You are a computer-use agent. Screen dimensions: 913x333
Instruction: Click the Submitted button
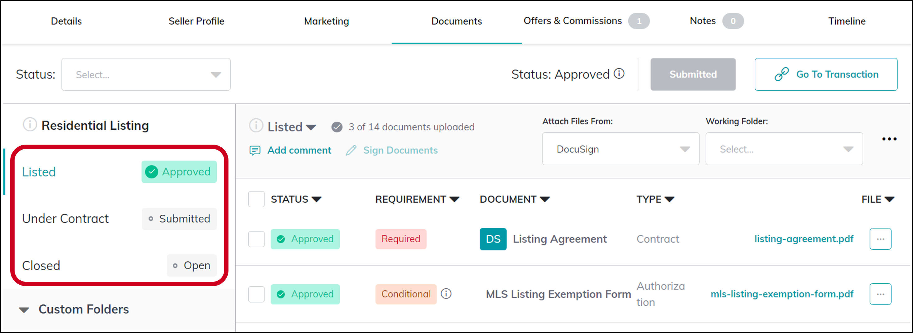tap(693, 74)
